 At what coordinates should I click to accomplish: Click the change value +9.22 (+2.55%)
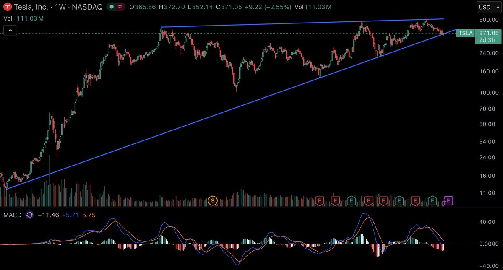(268, 7)
